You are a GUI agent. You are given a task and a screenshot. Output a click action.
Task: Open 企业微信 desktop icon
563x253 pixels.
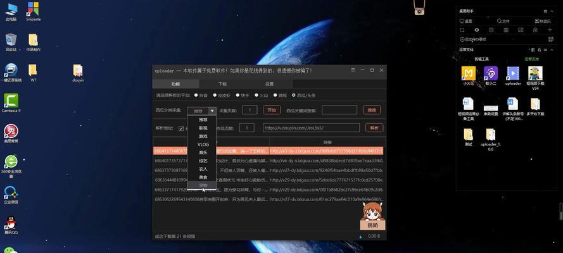point(11,195)
